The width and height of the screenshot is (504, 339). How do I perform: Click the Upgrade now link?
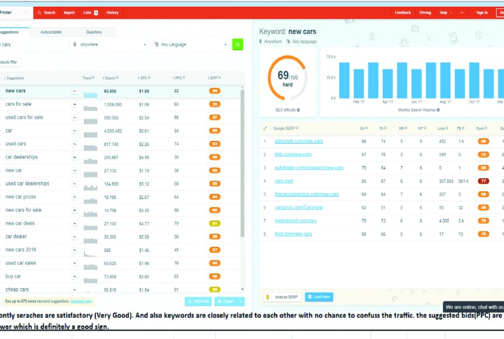(81, 301)
